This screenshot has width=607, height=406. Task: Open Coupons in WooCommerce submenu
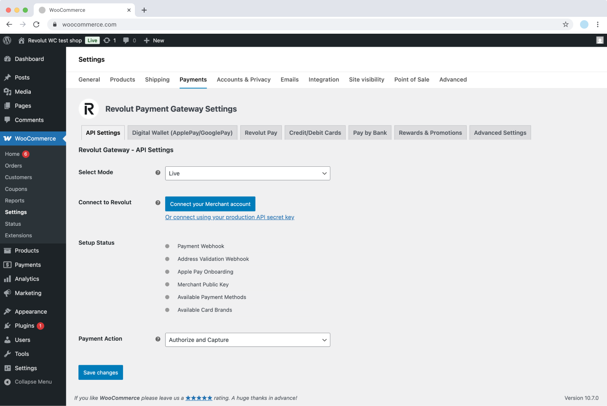(x=16, y=189)
